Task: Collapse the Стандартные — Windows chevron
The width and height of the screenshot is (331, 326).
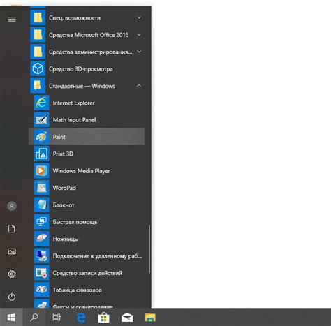Action: (x=139, y=86)
